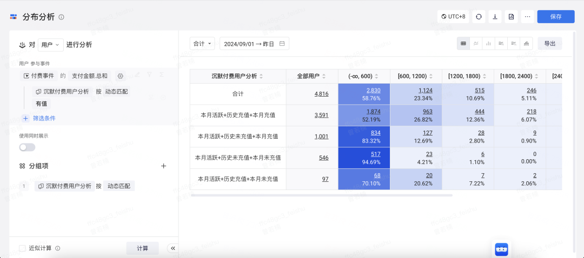Open the 用户 analysis subject dropdown
Image resolution: width=584 pixels, height=258 pixels.
pos(51,45)
